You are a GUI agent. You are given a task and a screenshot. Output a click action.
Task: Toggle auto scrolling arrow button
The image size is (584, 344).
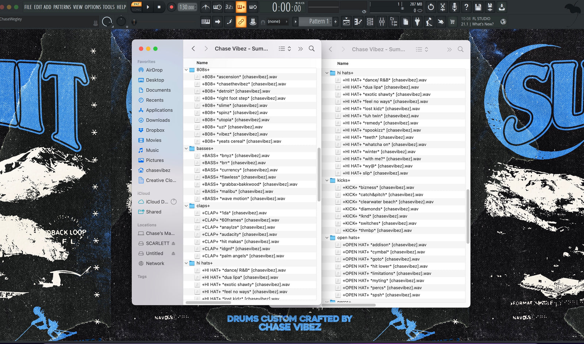[218, 22]
